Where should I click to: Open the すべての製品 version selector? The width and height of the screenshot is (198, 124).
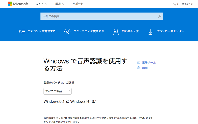(x=57, y=91)
